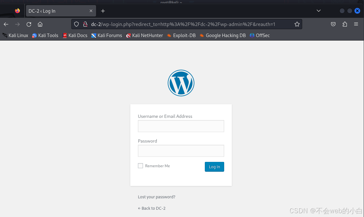Maximize the browser window

pyautogui.click(x=350, y=11)
